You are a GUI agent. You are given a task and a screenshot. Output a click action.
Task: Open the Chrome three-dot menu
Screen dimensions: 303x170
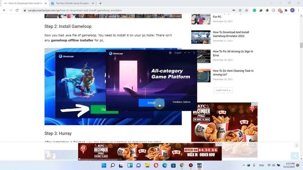299,10
